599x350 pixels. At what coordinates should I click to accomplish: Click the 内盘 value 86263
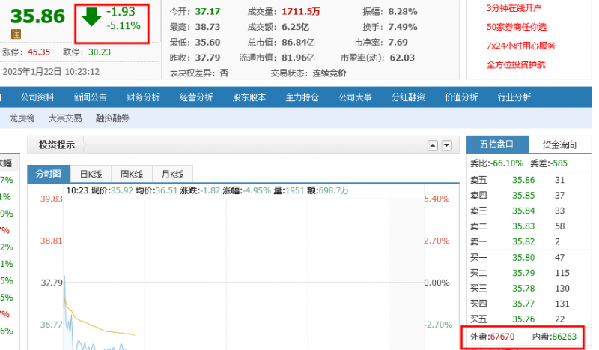point(565,337)
